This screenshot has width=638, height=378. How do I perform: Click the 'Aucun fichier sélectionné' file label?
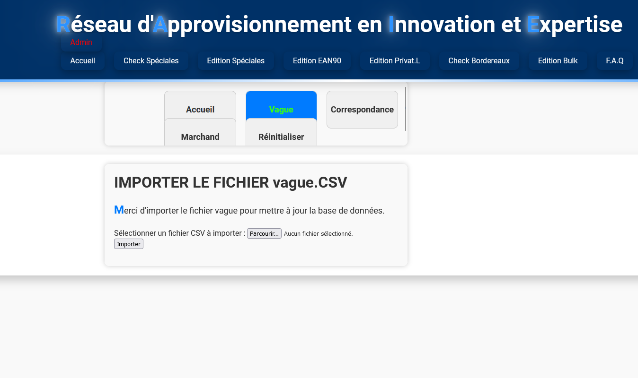318,233
